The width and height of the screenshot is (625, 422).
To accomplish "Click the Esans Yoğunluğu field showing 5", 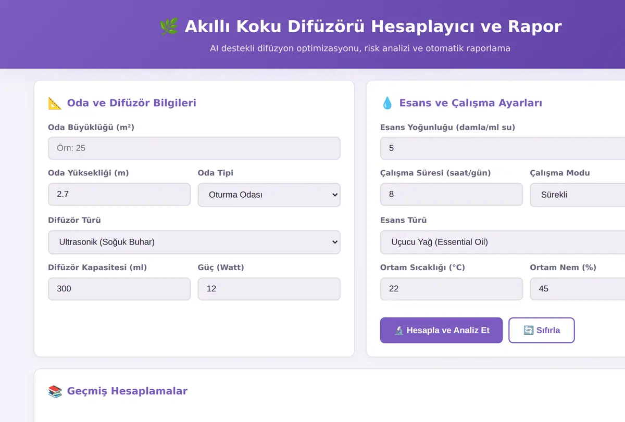I will (x=503, y=148).
